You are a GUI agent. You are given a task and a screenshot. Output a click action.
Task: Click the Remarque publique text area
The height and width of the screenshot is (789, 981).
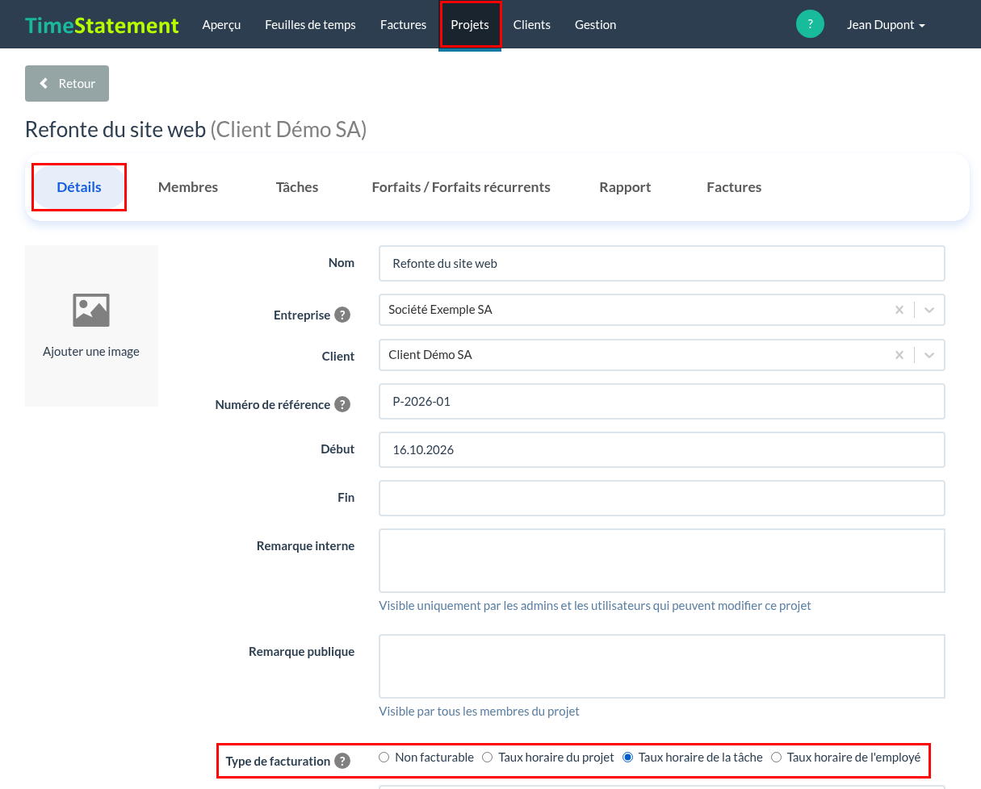pos(662,666)
